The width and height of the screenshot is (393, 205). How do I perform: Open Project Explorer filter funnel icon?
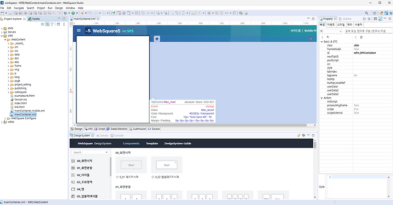[x=52, y=24]
